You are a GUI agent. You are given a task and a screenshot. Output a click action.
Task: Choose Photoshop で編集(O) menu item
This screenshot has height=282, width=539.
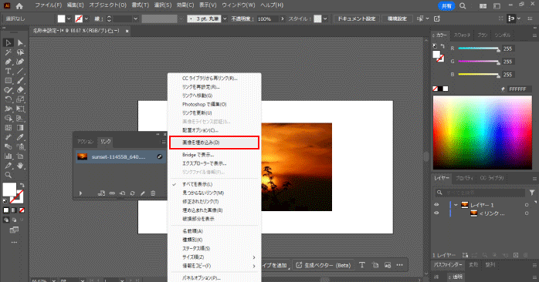pyautogui.click(x=204, y=104)
